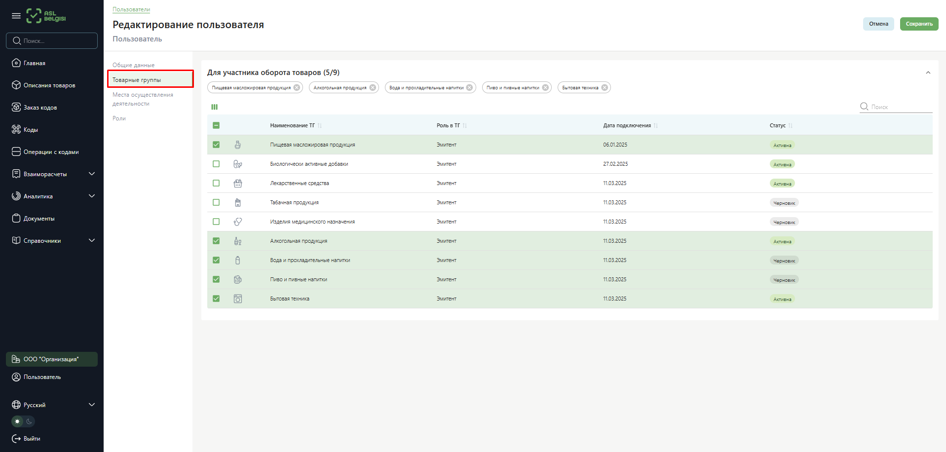Remove the Пищевая масложировая продукция chip
The height and width of the screenshot is (452, 946).
(x=297, y=87)
